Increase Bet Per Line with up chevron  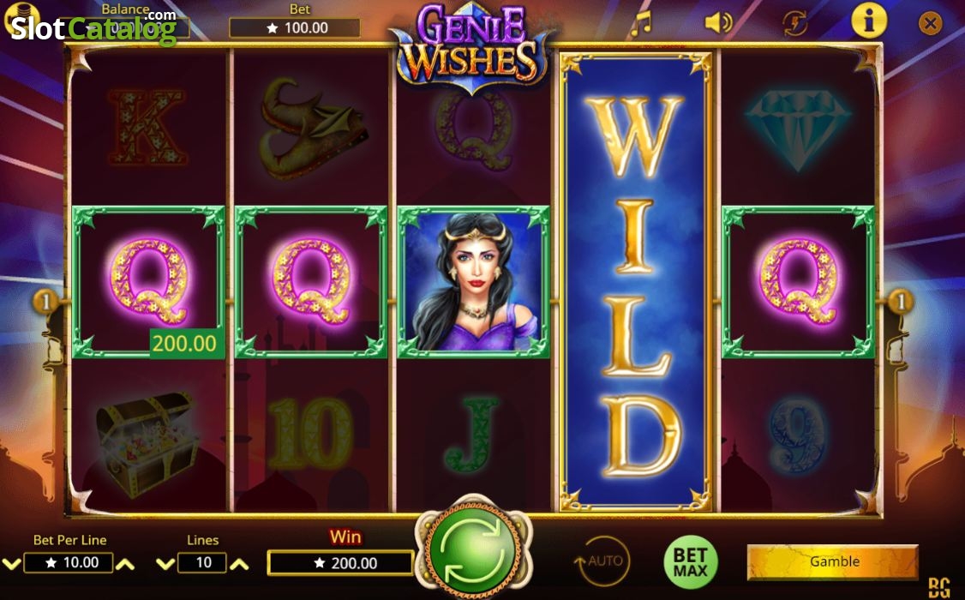pyautogui.click(x=125, y=564)
